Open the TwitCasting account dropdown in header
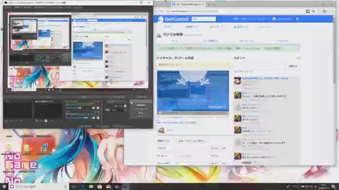The width and height of the screenshot is (339, 190). click(x=283, y=19)
